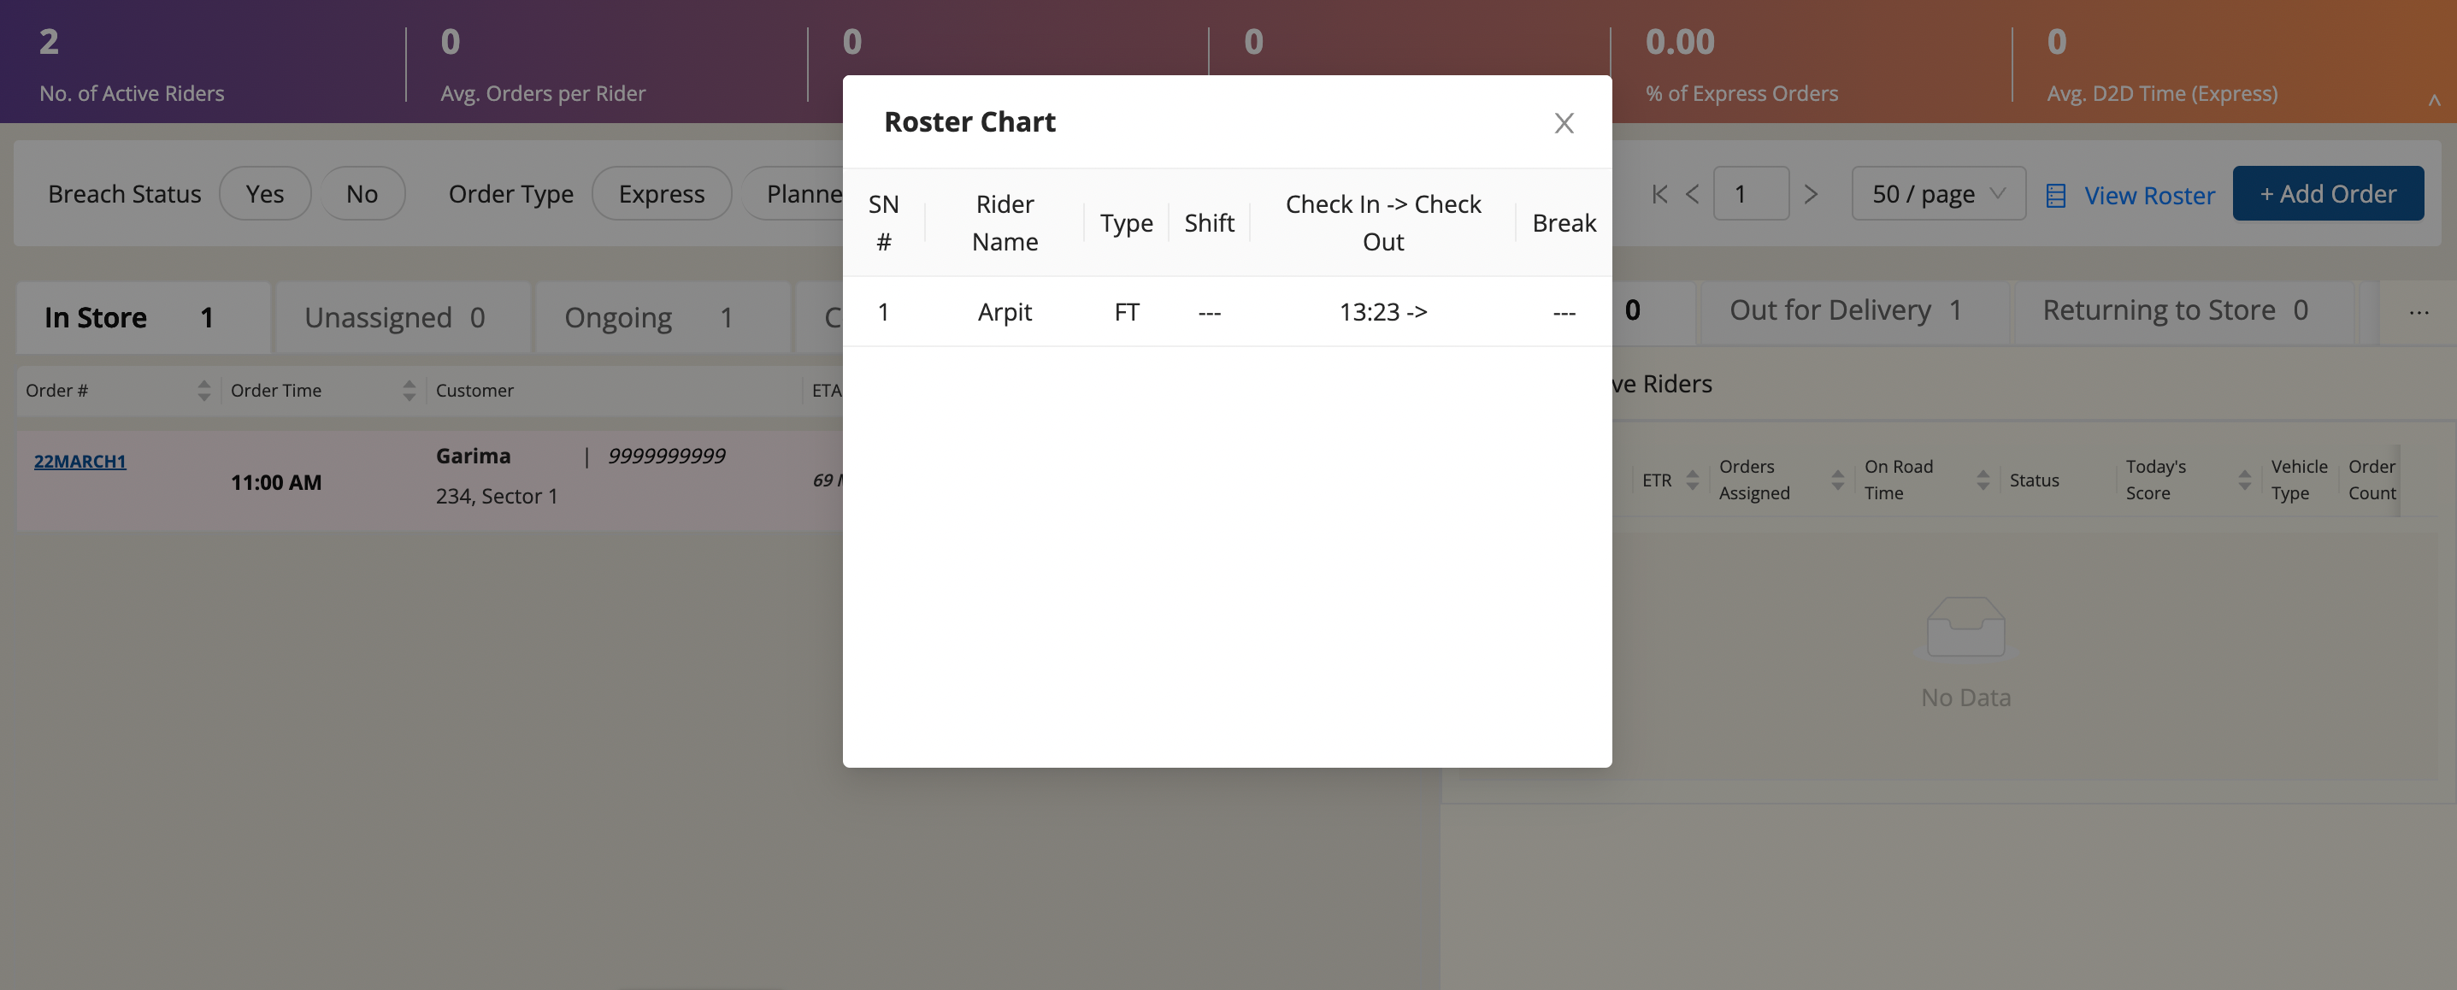Image resolution: width=2457 pixels, height=990 pixels.
Task: Switch to Unassigned tab
Action: coord(395,317)
